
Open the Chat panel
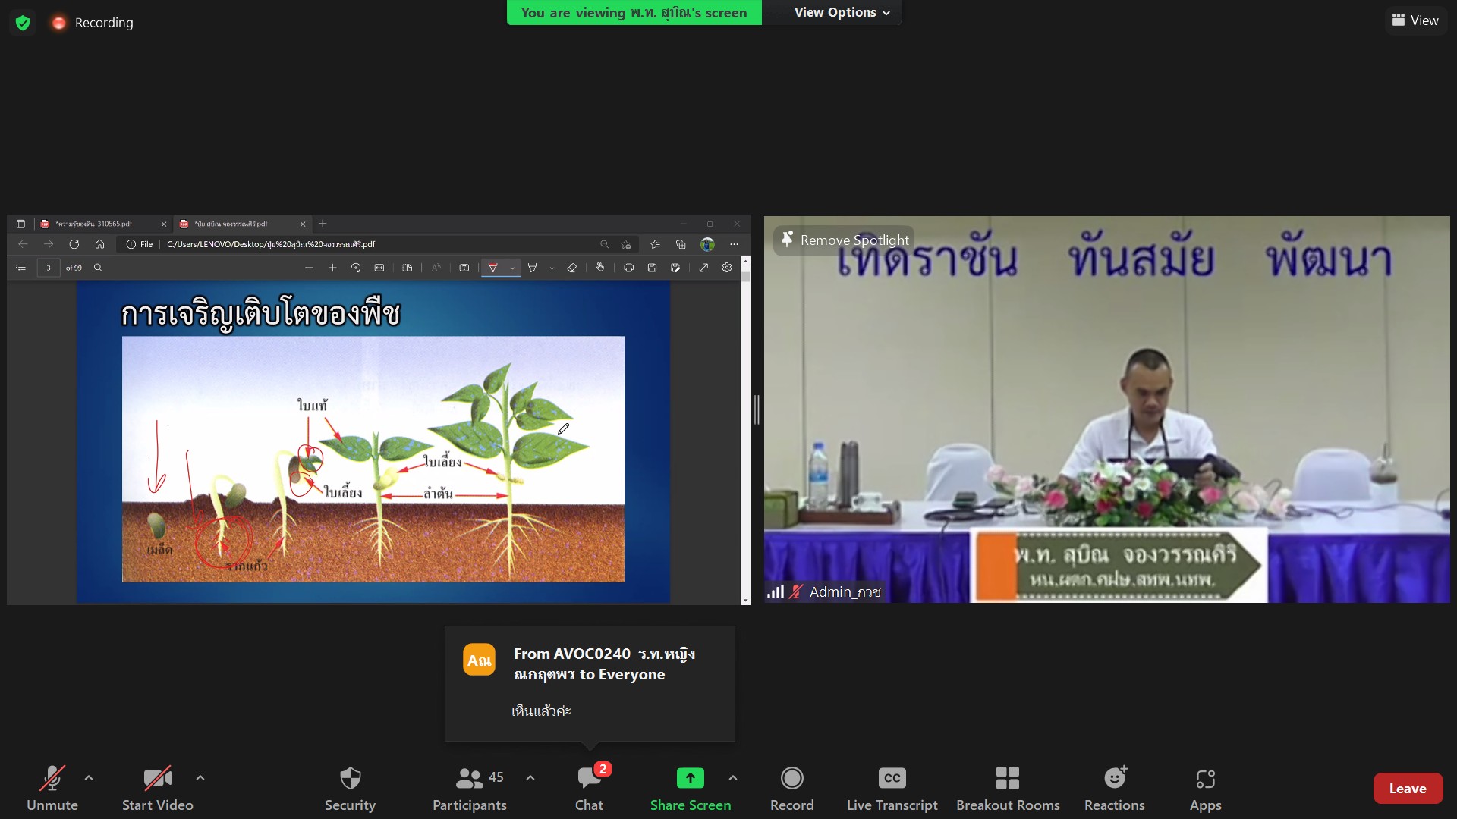point(590,789)
